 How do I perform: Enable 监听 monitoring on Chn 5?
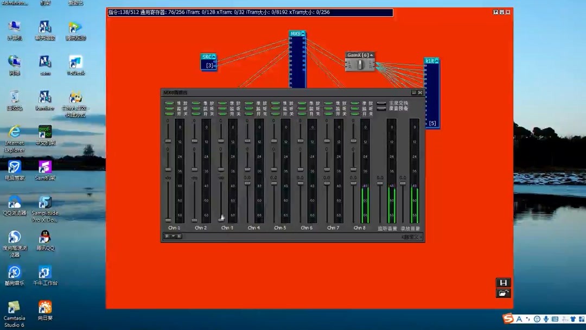(x=275, y=109)
